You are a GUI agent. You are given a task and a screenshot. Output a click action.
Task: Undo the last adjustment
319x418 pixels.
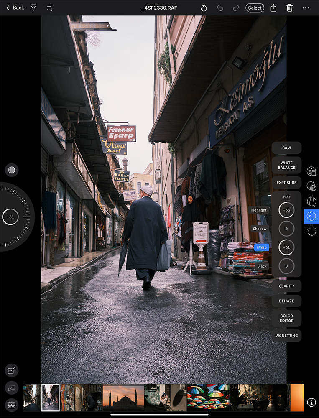click(220, 8)
